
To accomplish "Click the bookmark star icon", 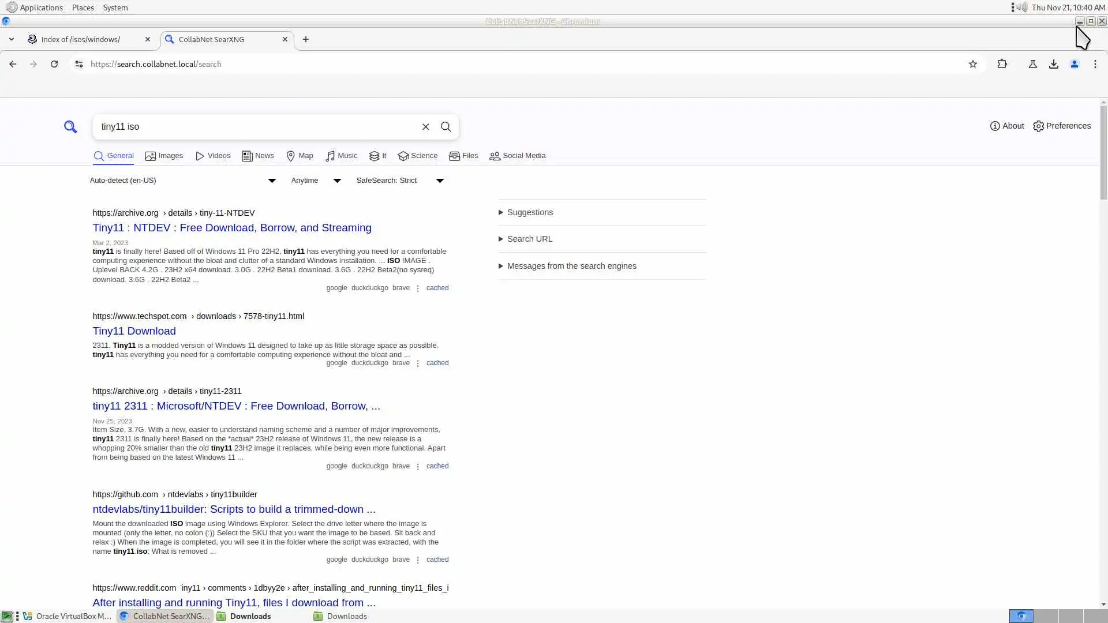I will [x=973, y=64].
